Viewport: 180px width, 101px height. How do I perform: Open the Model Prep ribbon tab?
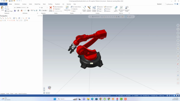point(37,4)
